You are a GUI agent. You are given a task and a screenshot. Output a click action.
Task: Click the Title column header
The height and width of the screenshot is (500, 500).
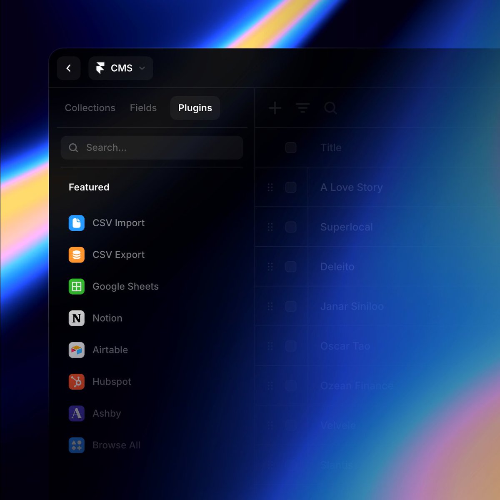pos(331,147)
